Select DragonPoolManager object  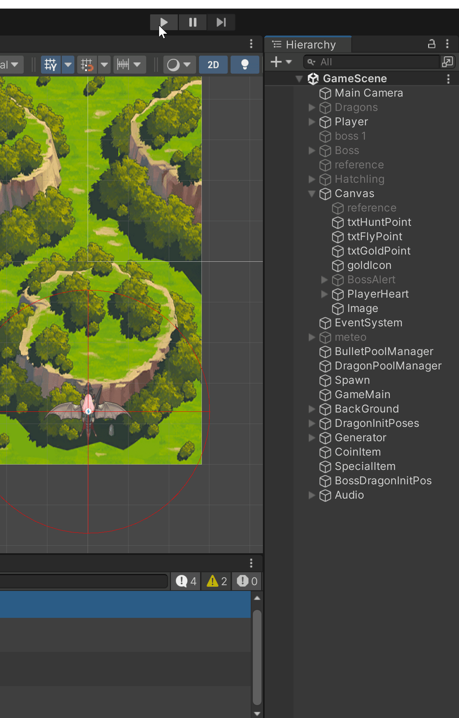tap(388, 366)
